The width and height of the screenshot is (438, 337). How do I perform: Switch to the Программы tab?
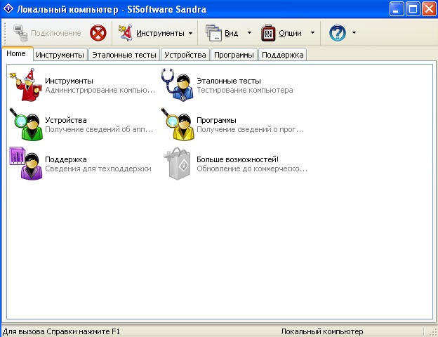coord(234,55)
